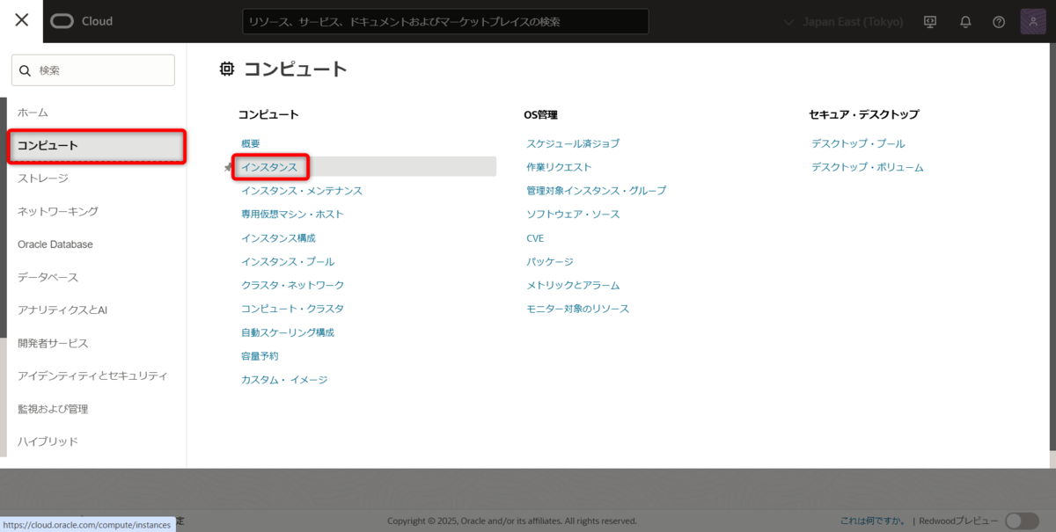Select 開発者サービス in the sidebar
This screenshot has width=1056, height=532.
(x=53, y=343)
